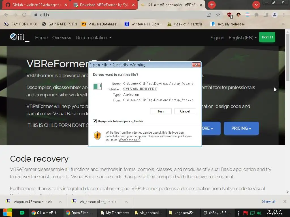Open vb_decompiler_lite.zip download item
The height and width of the screenshot is (217, 290).
(94, 202)
